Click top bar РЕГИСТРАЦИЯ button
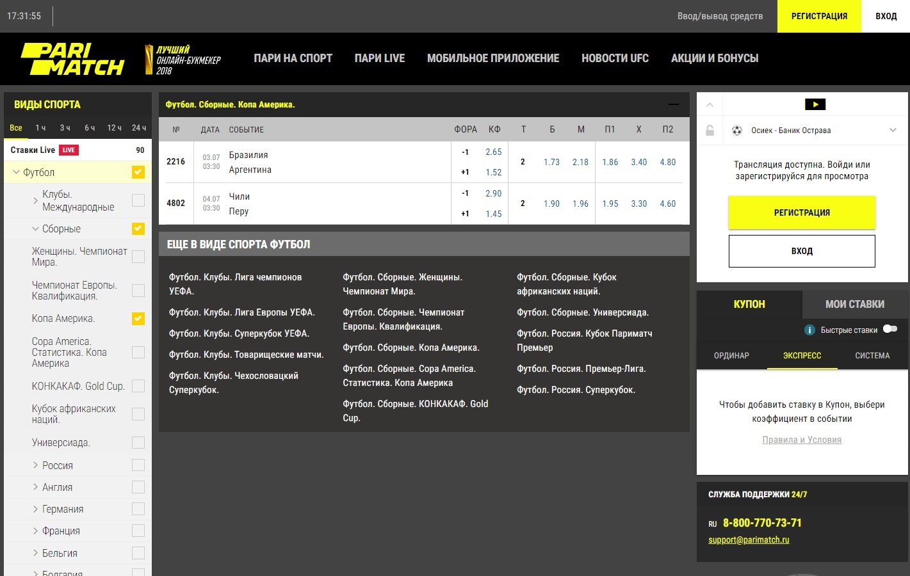This screenshot has width=910, height=576. click(819, 16)
